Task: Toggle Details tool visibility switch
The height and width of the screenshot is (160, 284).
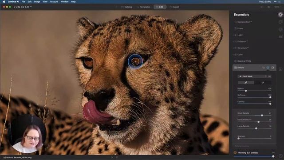Action: (272, 68)
